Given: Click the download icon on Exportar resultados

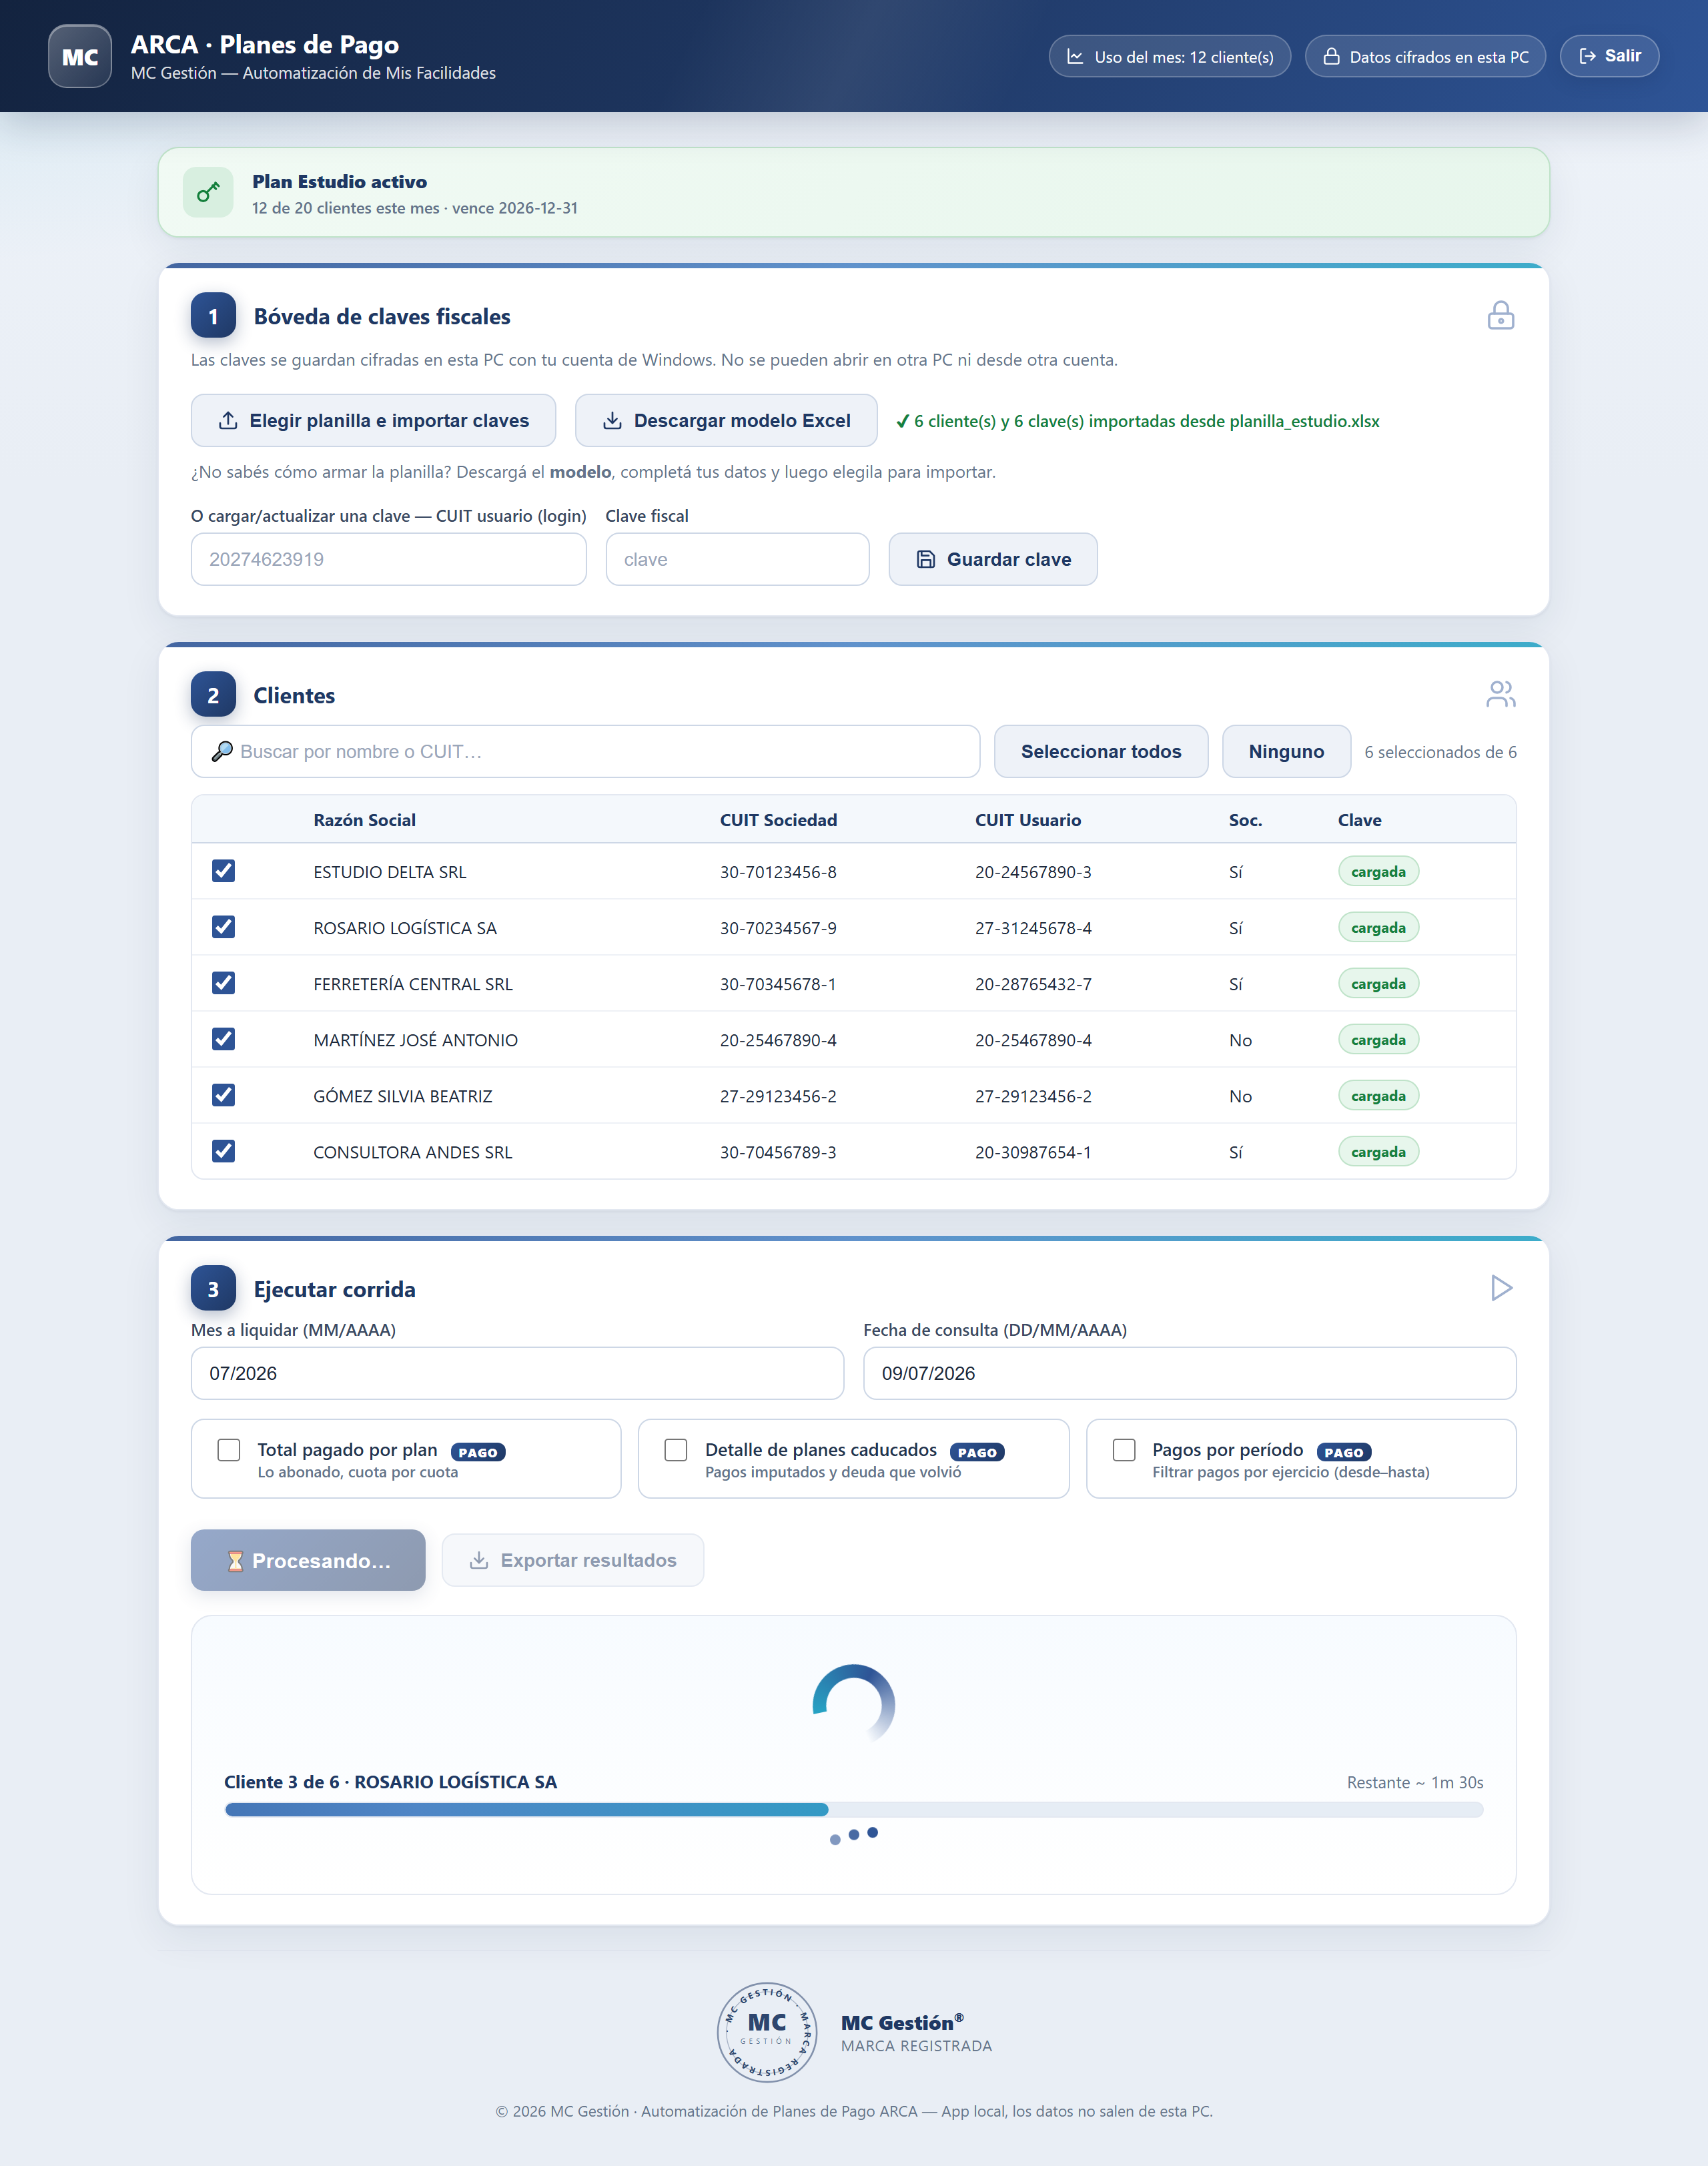Looking at the screenshot, I should pos(479,1561).
